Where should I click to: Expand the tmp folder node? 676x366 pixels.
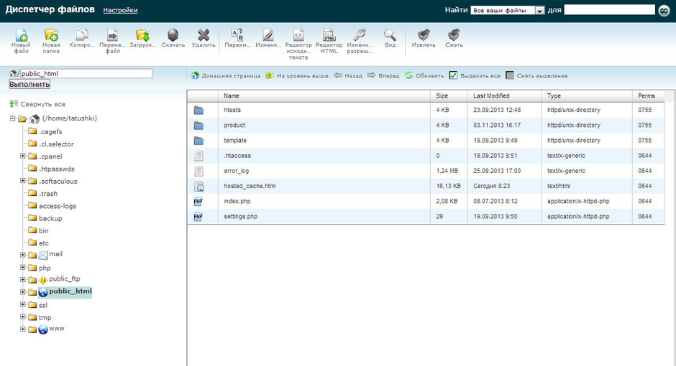tap(23, 317)
